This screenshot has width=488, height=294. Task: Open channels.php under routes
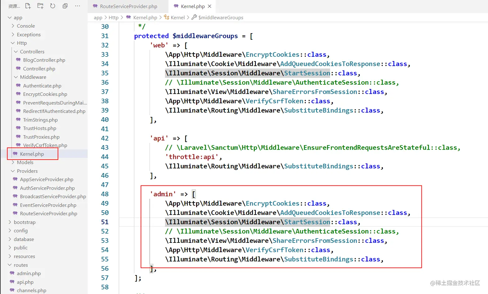31,291
